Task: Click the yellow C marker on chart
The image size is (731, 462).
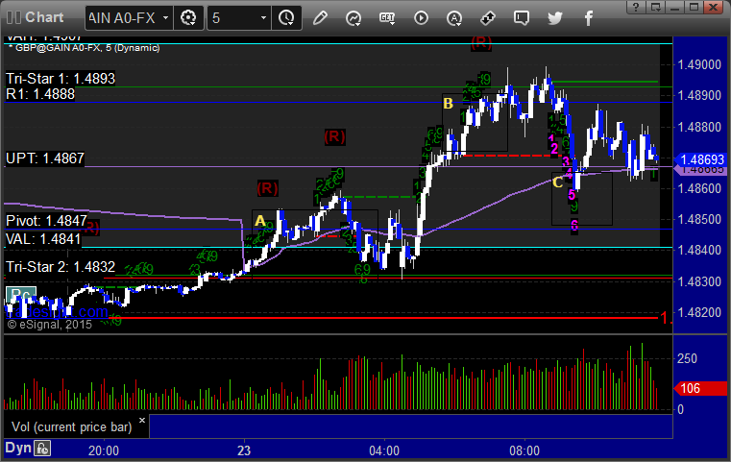Action: point(557,182)
